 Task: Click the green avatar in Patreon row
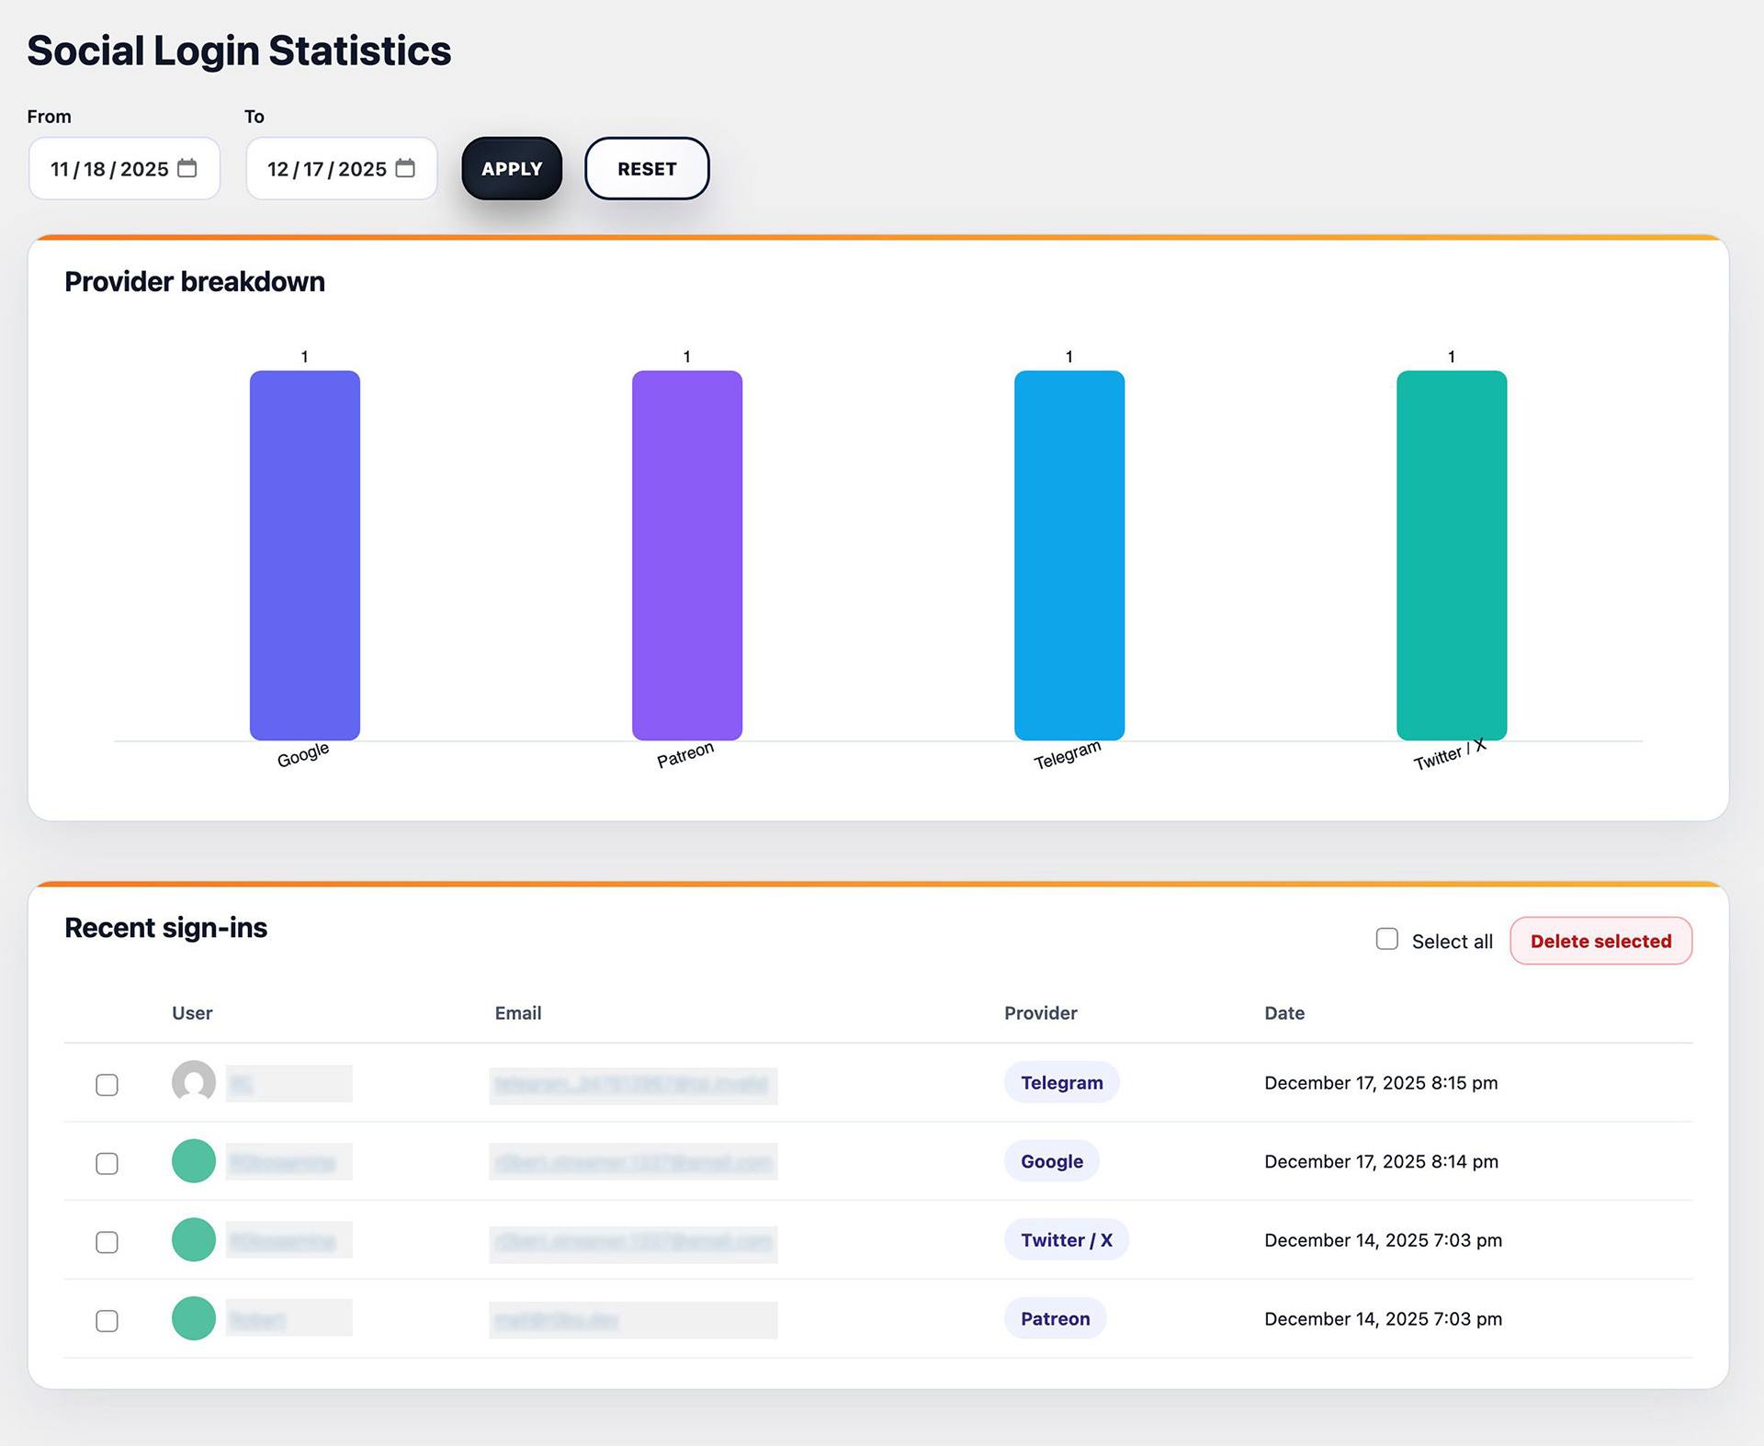point(194,1318)
